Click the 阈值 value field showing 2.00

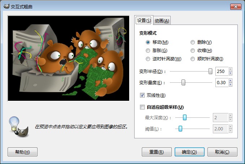pyautogui.click(x=220, y=129)
